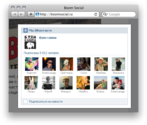Open the Купи слона group title link
The height and width of the screenshot is (125, 147).
pyautogui.click(x=48, y=38)
